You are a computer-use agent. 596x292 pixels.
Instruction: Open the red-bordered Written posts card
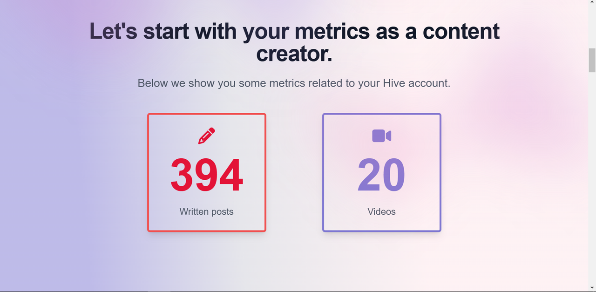207,172
